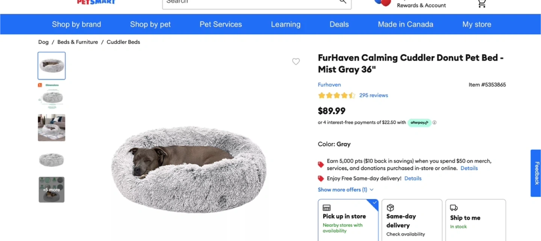Select Pick up in store option
541x241 pixels.
[348, 220]
